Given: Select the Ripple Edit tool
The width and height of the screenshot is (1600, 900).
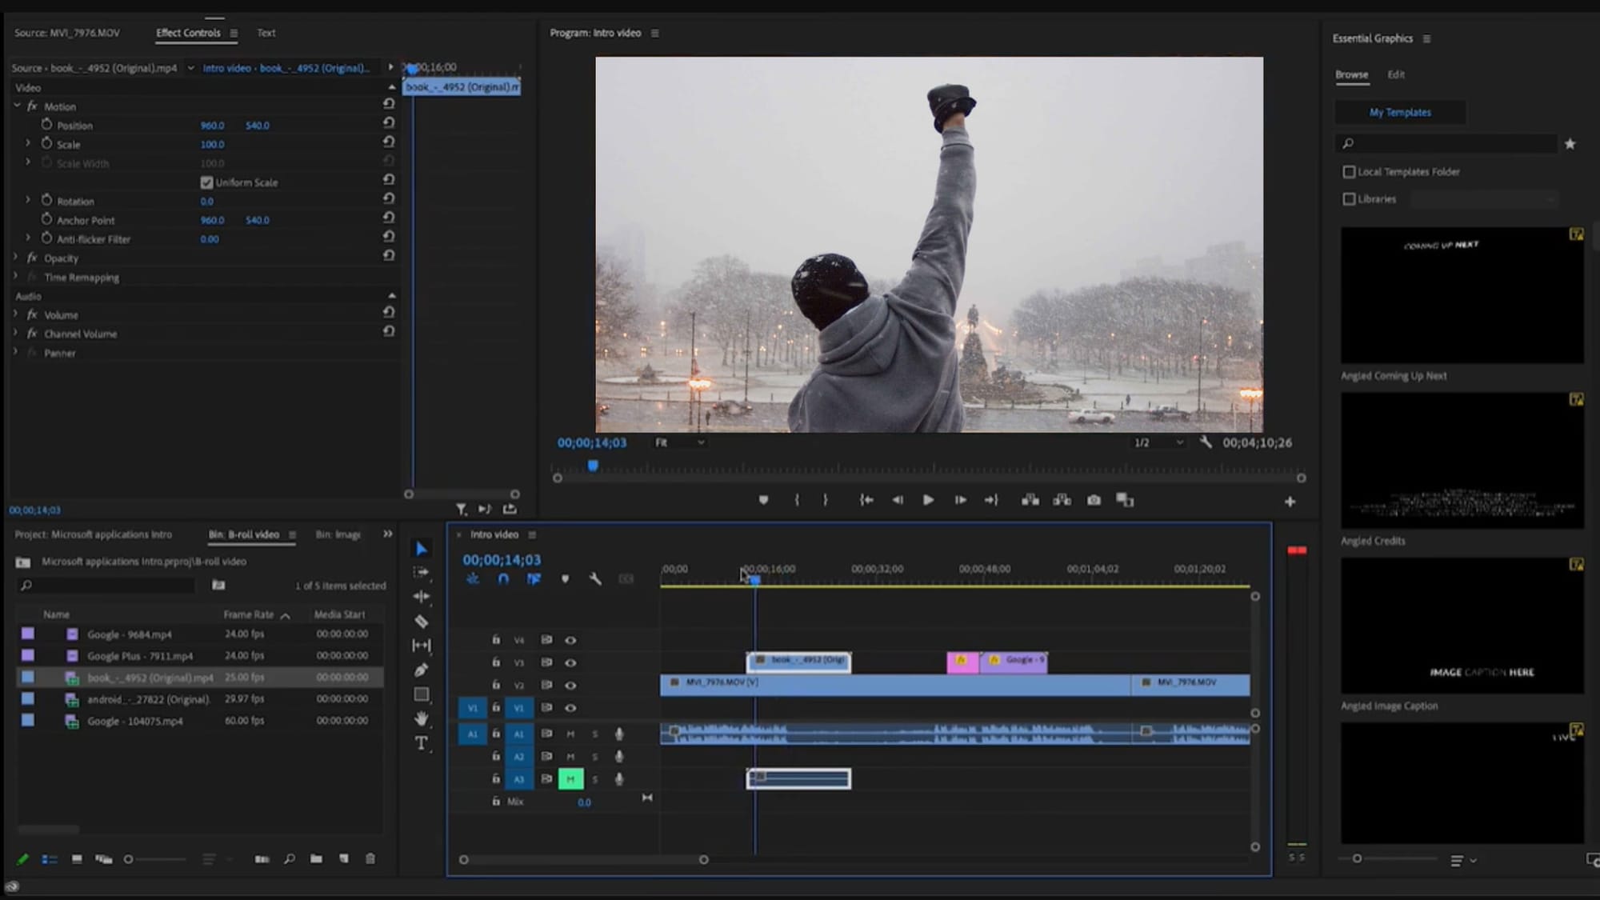Looking at the screenshot, I should (421, 597).
